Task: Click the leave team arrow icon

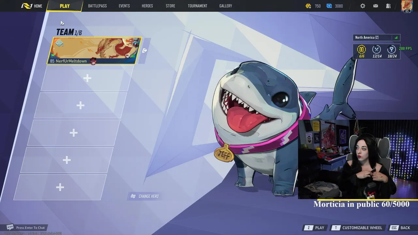Action: point(145,51)
